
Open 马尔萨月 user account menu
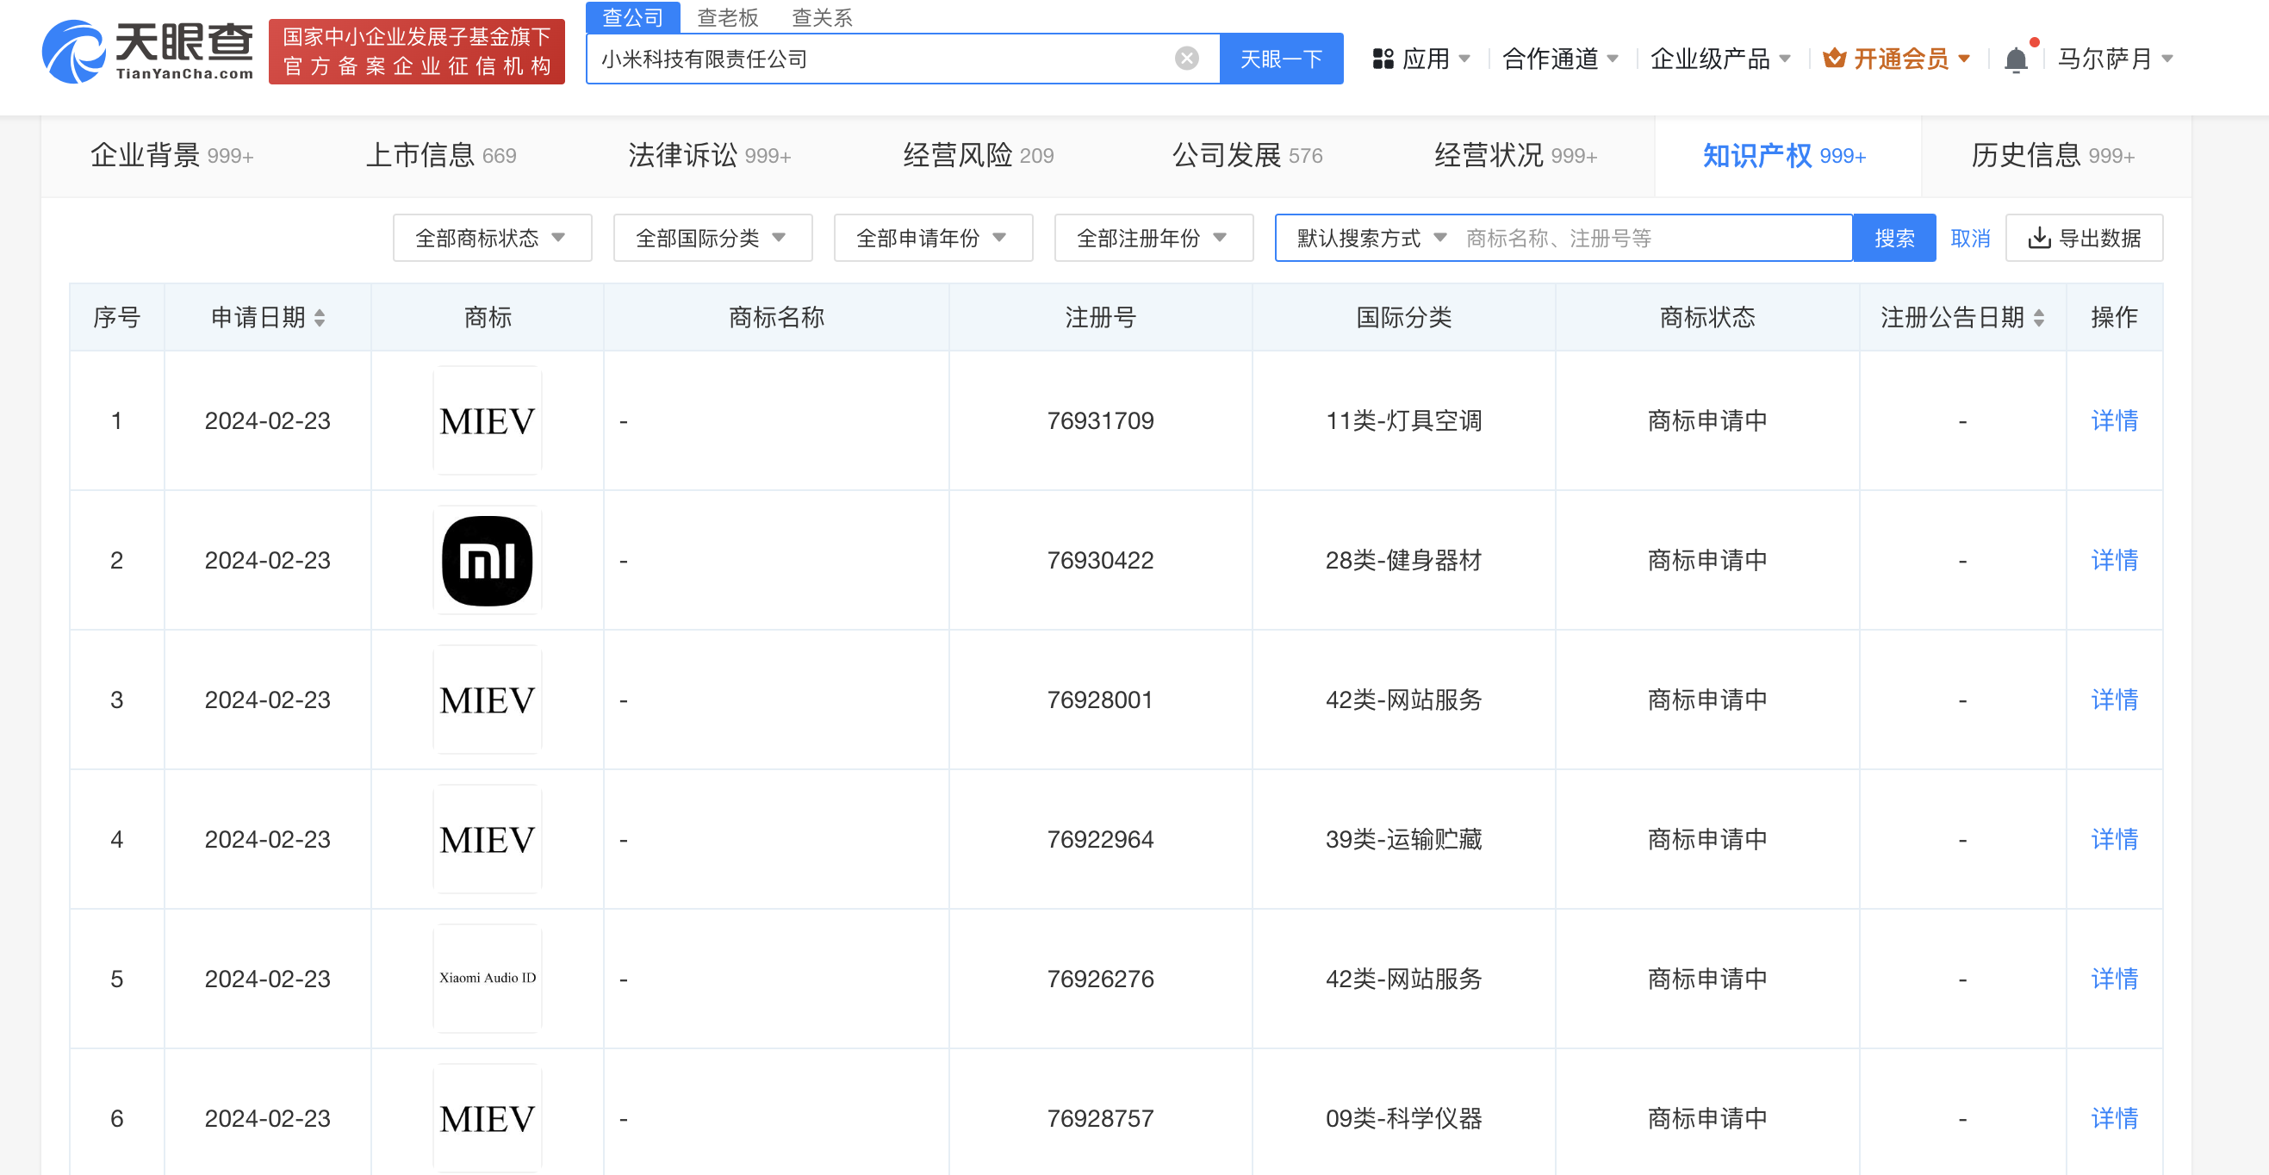pos(2115,59)
